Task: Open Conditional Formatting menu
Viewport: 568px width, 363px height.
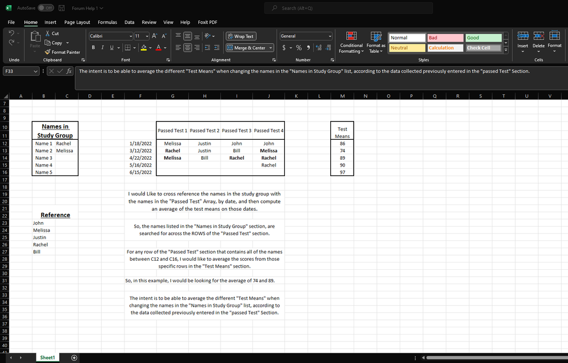Action: point(351,43)
